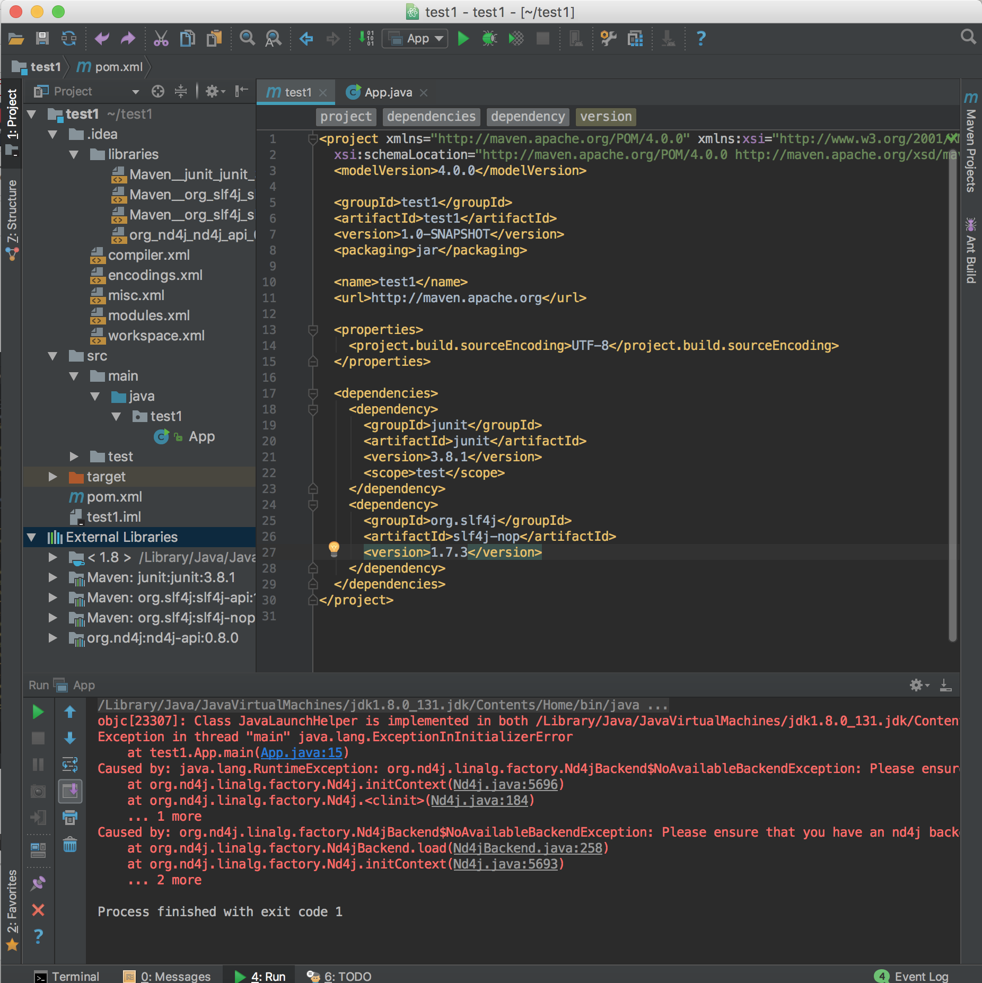Expand the target folder

point(52,477)
